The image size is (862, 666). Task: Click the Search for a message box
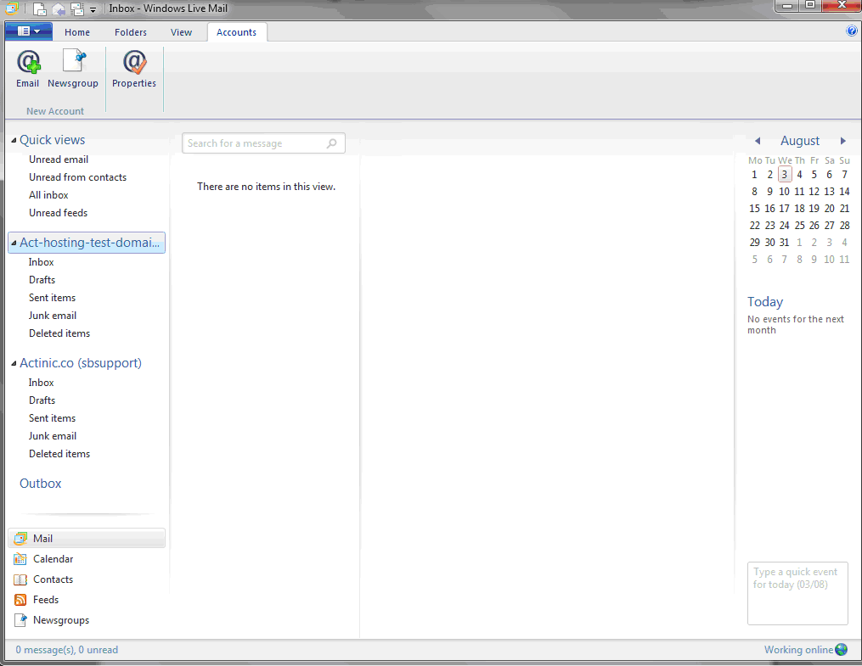(255, 143)
